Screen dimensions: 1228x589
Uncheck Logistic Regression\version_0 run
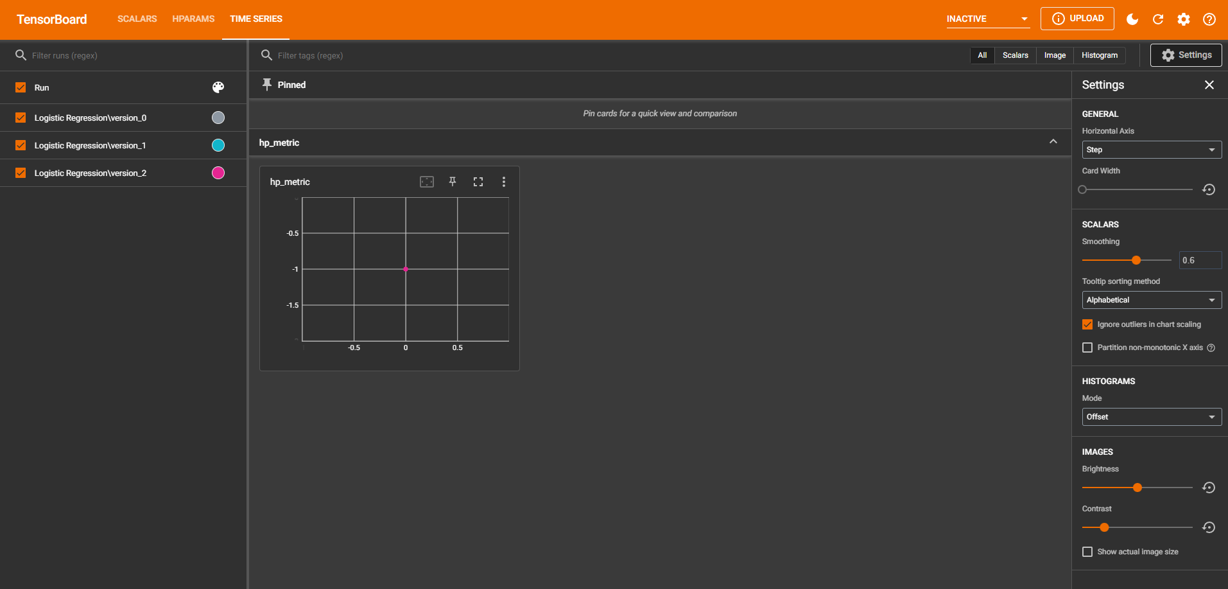[x=21, y=118]
